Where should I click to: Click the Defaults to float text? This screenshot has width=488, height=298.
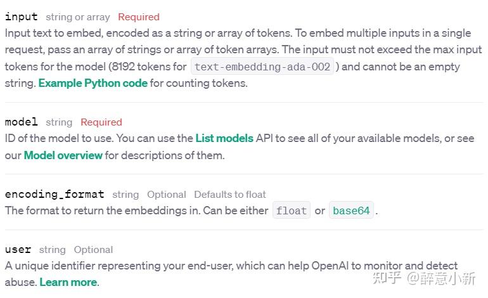[x=230, y=195]
